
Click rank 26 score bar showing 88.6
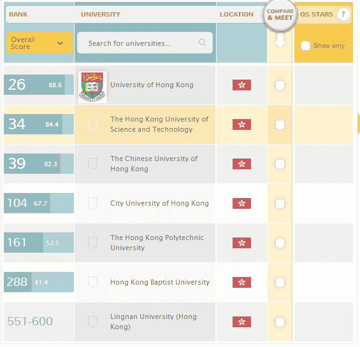point(39,85)
